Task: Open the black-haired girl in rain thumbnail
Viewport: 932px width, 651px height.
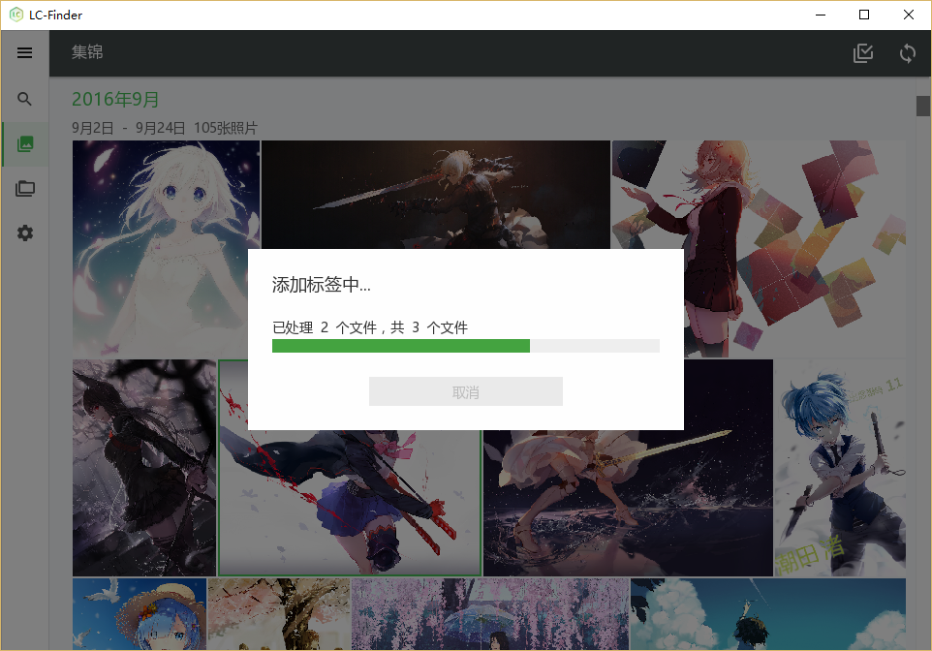Action: click(144, 468)
